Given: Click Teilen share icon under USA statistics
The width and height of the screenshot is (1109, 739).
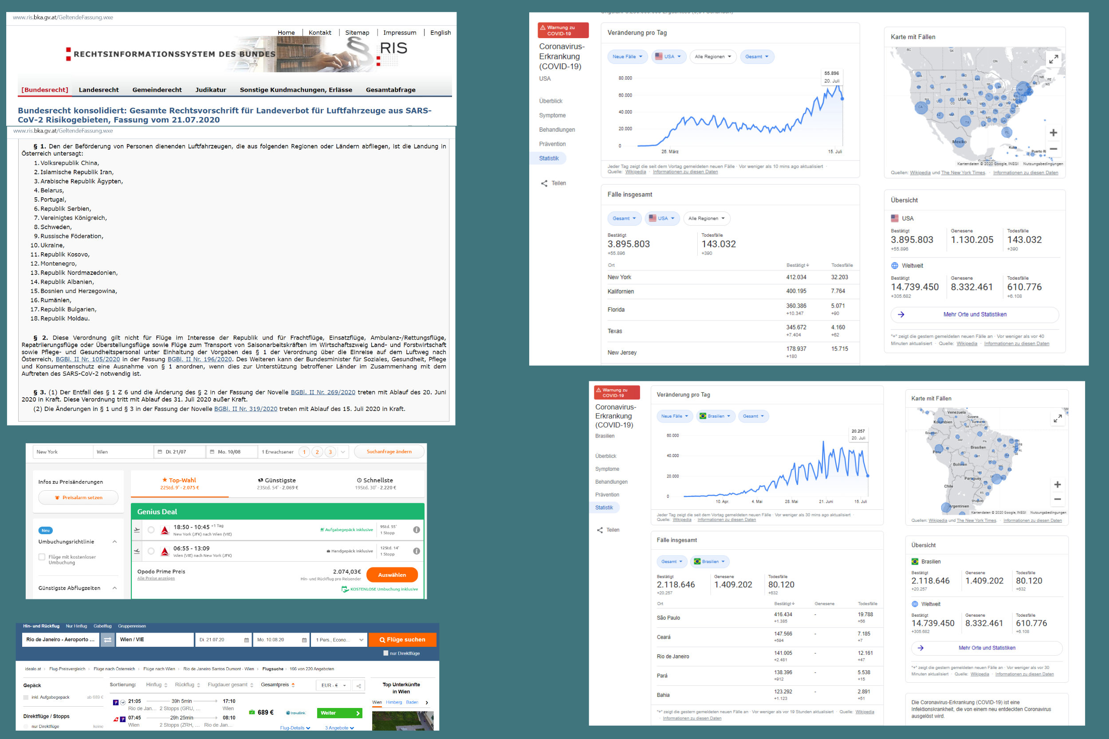Looking at the screenshot, I should coord(545,184).
